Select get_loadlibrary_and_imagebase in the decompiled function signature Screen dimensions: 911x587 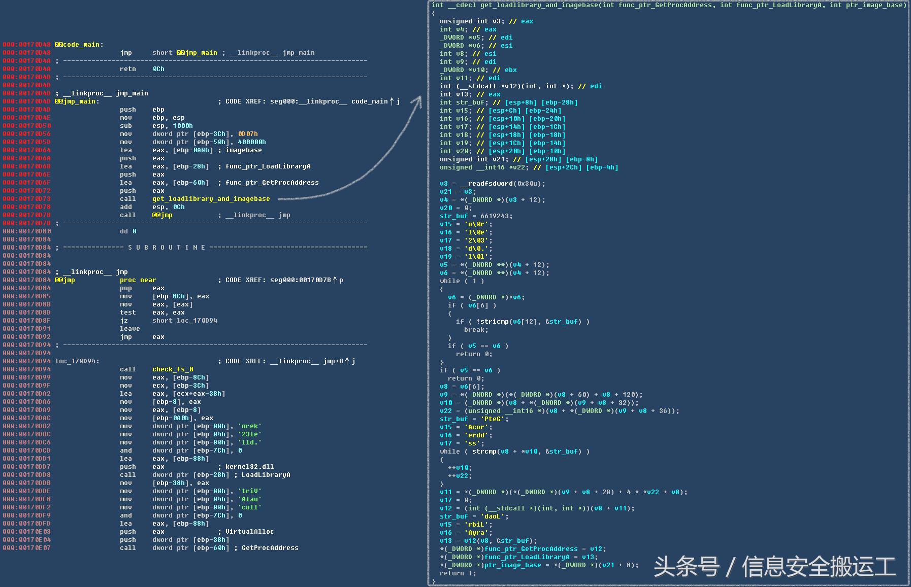click(539, 5)
